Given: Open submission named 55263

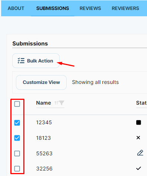Looking at the screenshot, I should click(44, 153).
